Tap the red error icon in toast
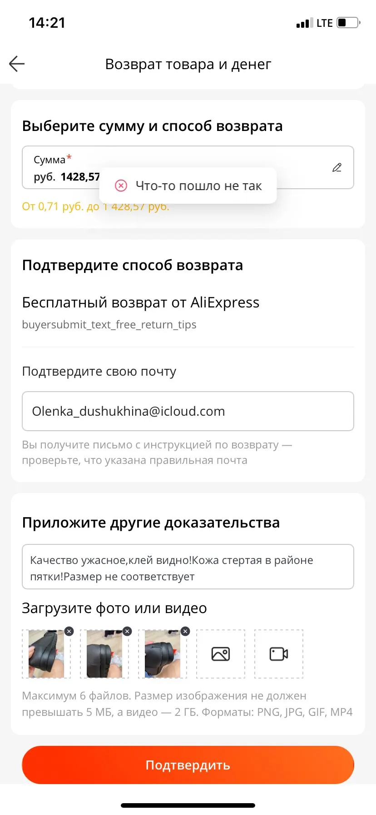Viewport: 376px width, 815px height. 121,186
